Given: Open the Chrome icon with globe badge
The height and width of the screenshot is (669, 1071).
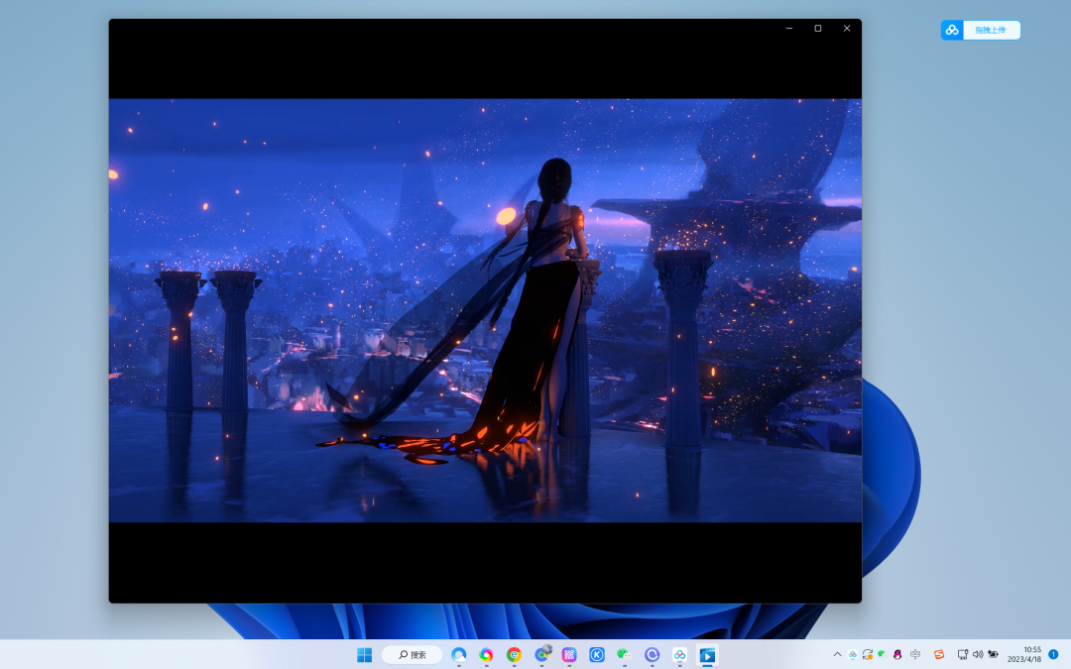Looking at the screenshot, I should [x=541, y=655].
